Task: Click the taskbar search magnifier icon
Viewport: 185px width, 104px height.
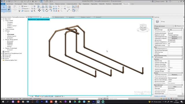Action: [8, 102]
